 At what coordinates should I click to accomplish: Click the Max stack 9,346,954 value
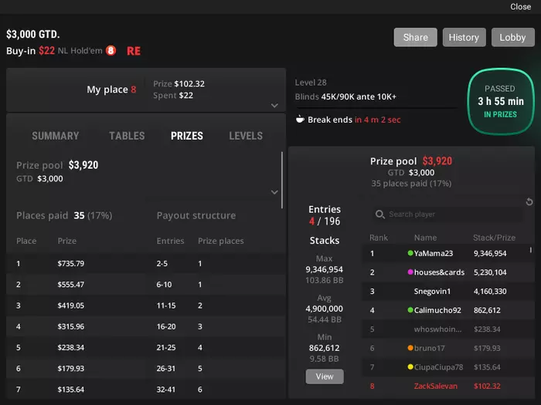325,269
